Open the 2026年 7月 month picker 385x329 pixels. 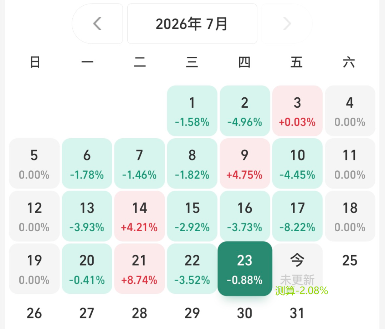pyautogui.click(x=192, y=24)
